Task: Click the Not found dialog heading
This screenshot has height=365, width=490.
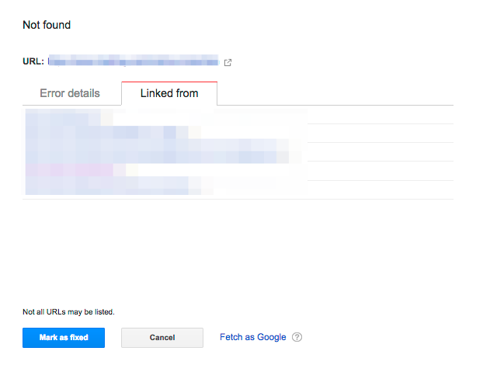Action: coord(47,25)
